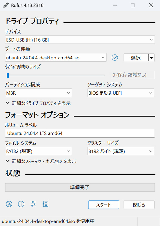Click status bar text ubuntu-24.04.4-desktop-amd64.iso を使用中
Viewport: 160px width, 226px height.
click(x=48, y=221)
